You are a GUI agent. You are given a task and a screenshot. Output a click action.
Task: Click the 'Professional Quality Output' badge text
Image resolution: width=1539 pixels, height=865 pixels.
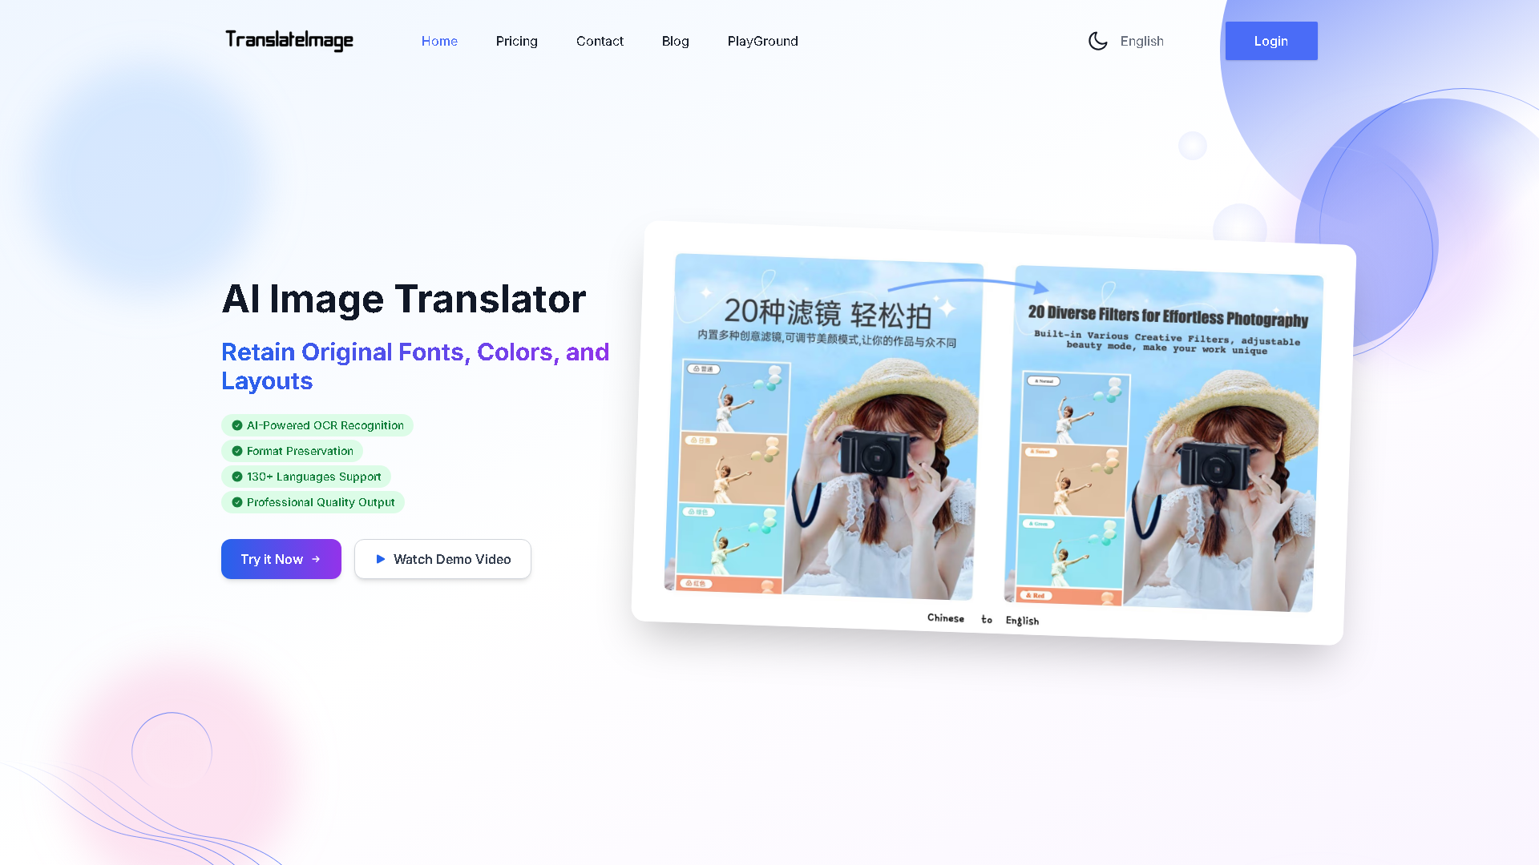click(321, 502)
